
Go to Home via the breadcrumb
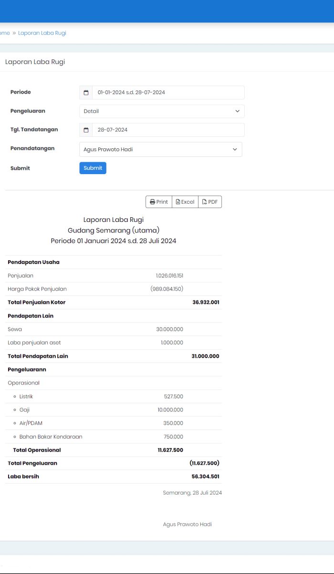[4, 33]
